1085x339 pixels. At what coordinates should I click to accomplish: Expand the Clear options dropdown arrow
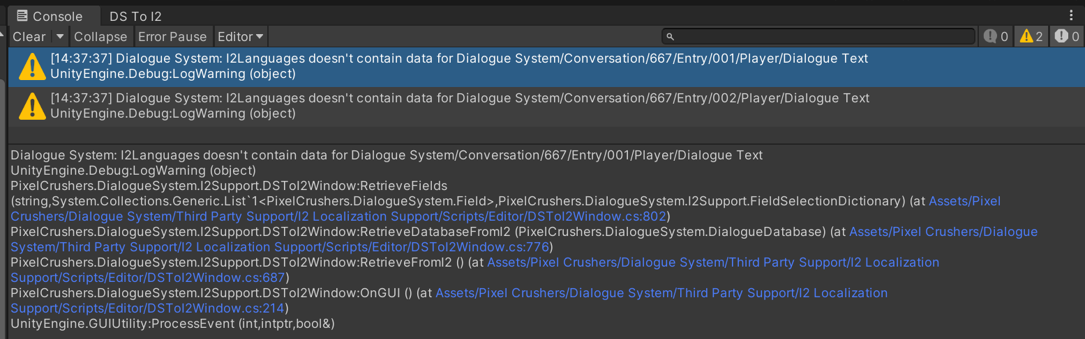tap(60, 37)
